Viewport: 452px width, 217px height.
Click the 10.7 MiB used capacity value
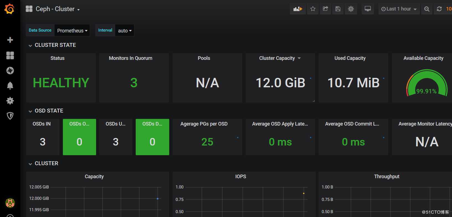tap(353, 83)
